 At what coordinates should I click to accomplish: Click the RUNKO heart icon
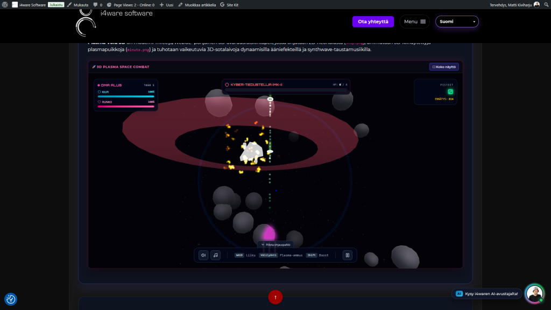pyautogui.click(x=99, y=102)
